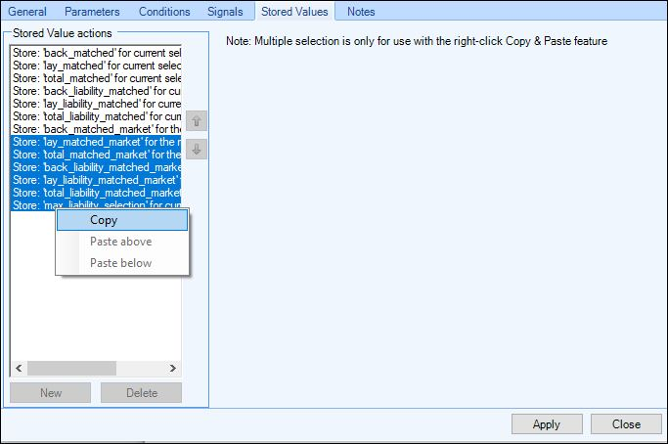Image resolution: width=668 pixels, height=444 pixels.
Task: Move selected stored value up with arrow
Action: tap(197, 121)
